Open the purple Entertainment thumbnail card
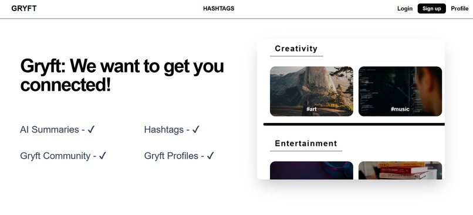The width and height of the screenshot is (473, 215). (311, 170)
